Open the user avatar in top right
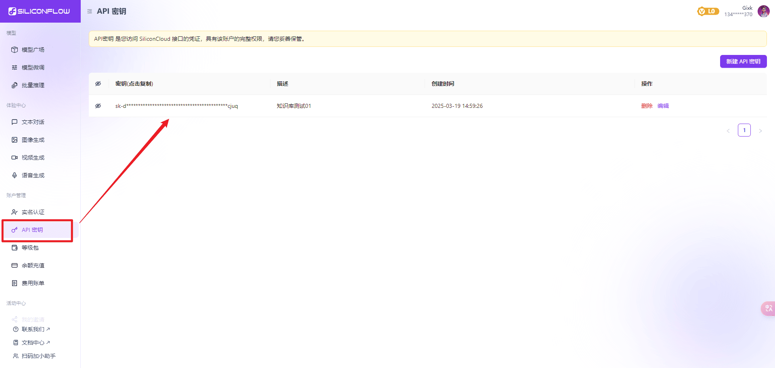 pos(763,11)
